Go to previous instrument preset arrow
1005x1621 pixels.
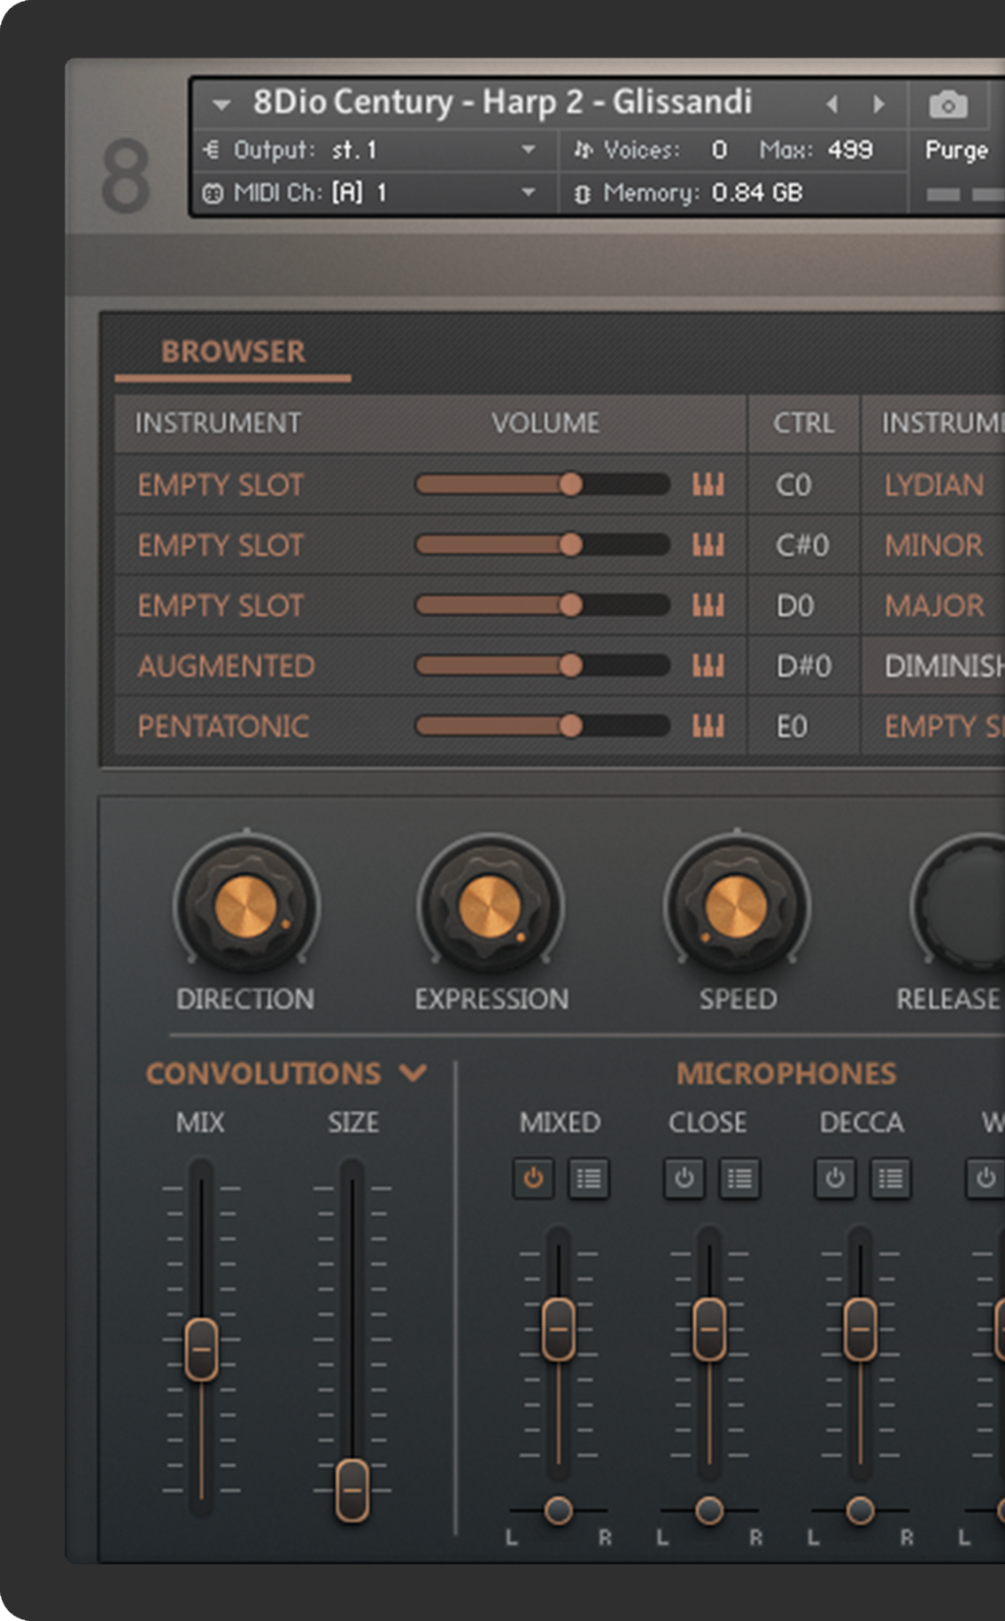pos(831,105)
